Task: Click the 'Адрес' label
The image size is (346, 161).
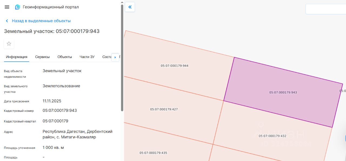Action: click(8, 132)
